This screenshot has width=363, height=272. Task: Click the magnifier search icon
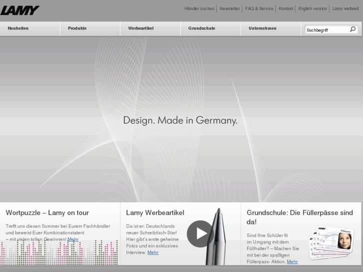(353, 29)
